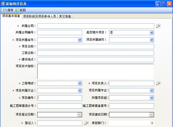173x127 pixels.
Task: Open the 项目所属城市 dropdown list
Action: 152,40
